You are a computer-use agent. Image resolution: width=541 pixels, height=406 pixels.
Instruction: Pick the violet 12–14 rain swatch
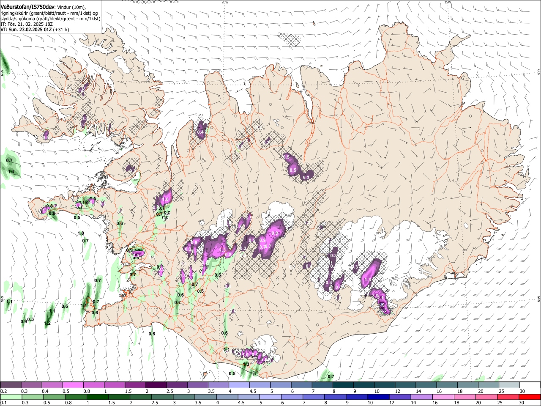point(400,397)
